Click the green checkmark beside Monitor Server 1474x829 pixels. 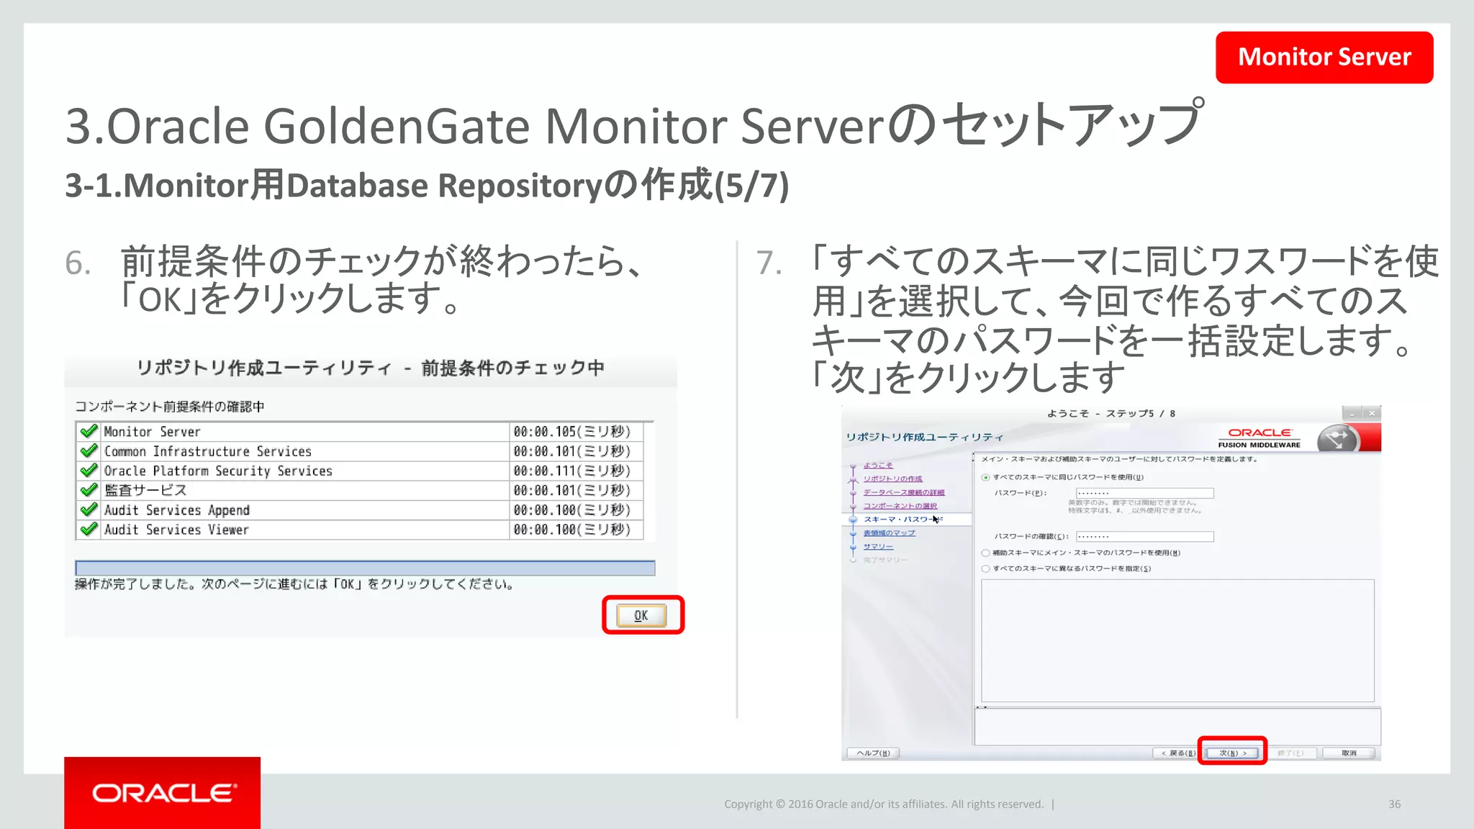[x=89, y=432]
